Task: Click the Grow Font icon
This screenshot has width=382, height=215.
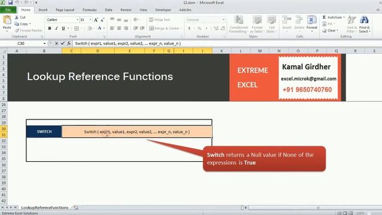Action: pos(96,20)
